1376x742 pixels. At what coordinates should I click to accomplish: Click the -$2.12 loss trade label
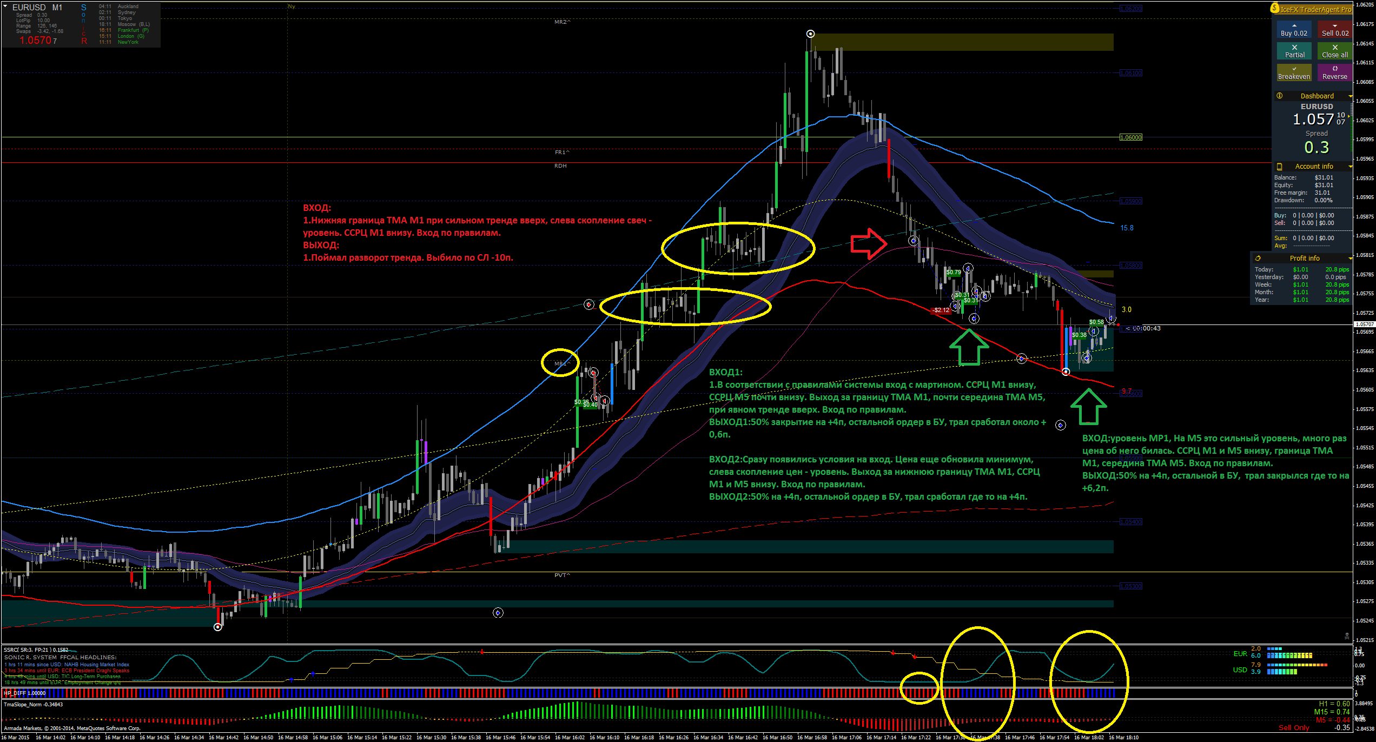[942, 310]
